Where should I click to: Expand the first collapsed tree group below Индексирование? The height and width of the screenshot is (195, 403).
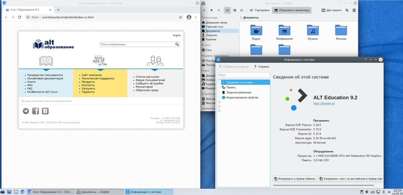219,102
